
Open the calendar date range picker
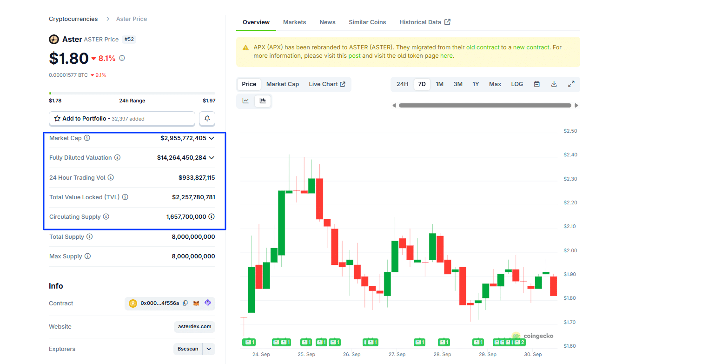click(x=537, y=84)
